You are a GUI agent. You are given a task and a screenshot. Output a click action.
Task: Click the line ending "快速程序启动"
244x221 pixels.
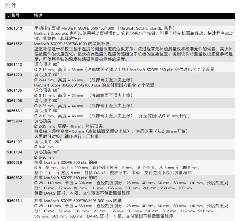(134, 33)
